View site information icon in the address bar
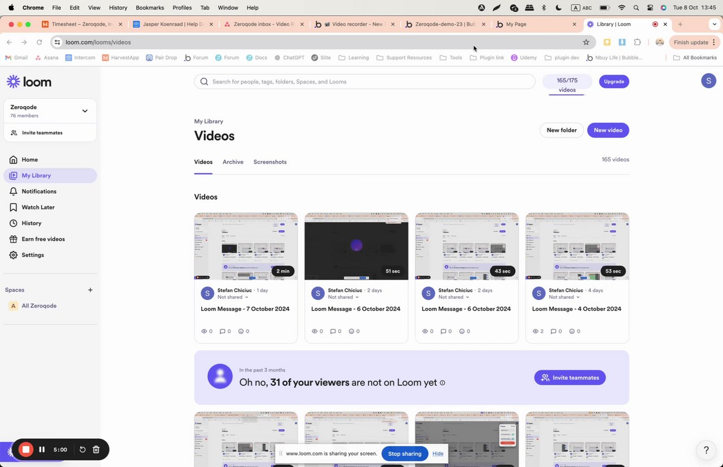The image size is (723, 467). [x=57, y=42]
